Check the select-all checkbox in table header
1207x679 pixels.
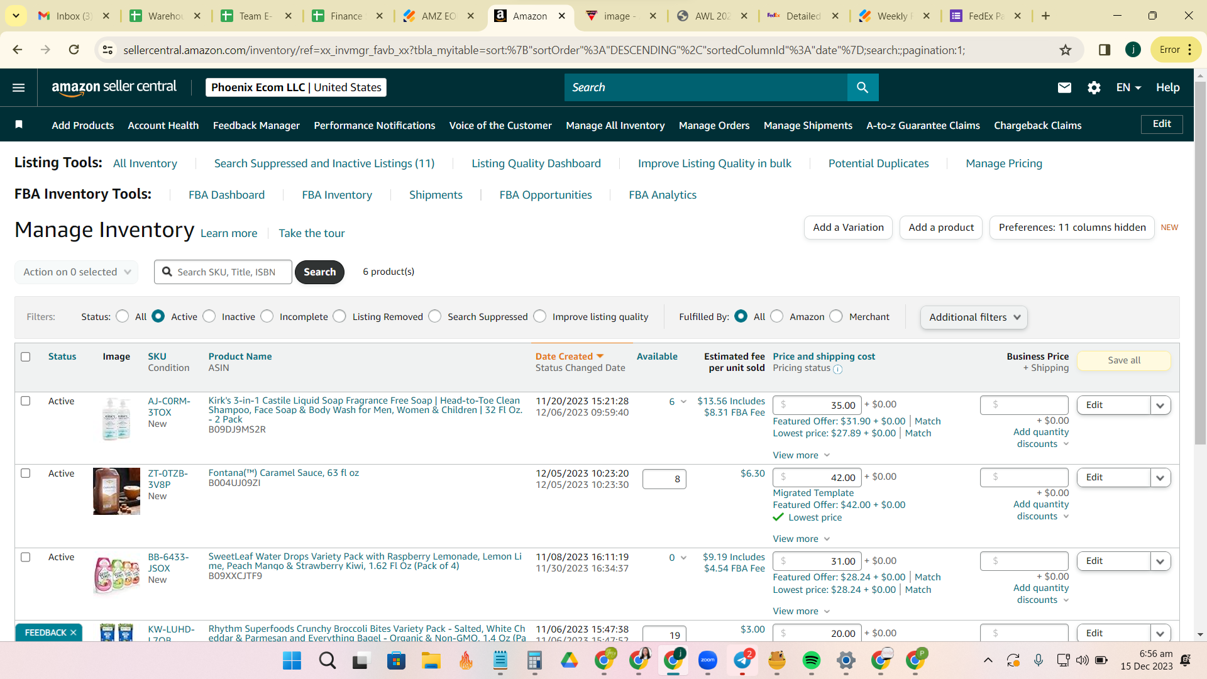pos(26,356)
